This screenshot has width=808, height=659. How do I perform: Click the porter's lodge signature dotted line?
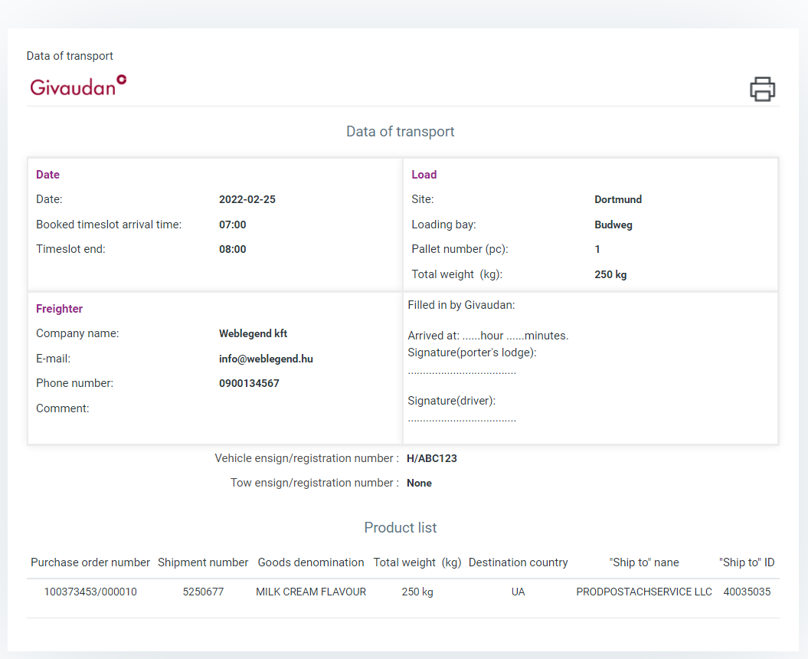462,372
